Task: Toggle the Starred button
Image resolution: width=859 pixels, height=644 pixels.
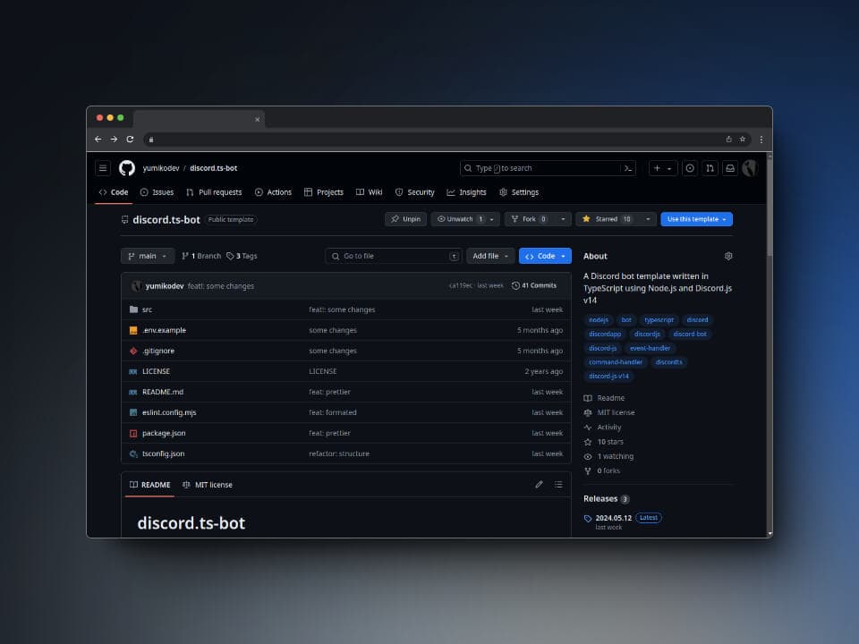Action: point(607,219)
